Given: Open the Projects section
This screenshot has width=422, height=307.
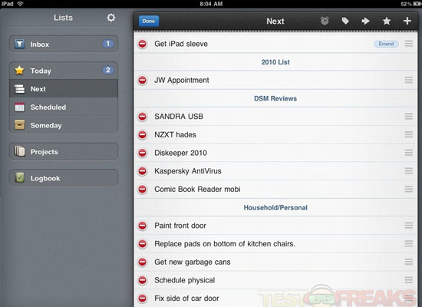Looking at the screenshot, I should 64,151.
